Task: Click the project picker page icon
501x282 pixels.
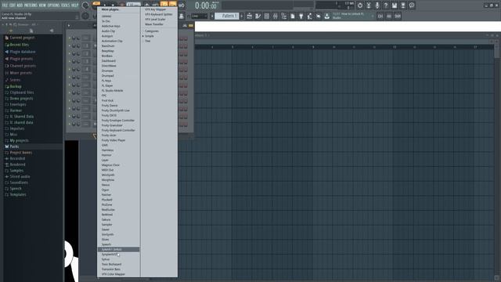Action: click(293, 16)
